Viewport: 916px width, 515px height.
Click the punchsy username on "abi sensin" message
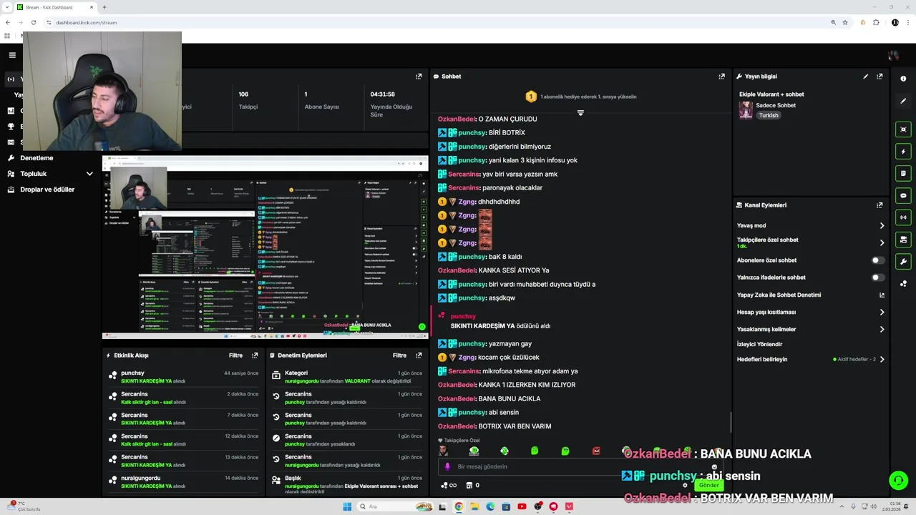(x=472, y=413)
